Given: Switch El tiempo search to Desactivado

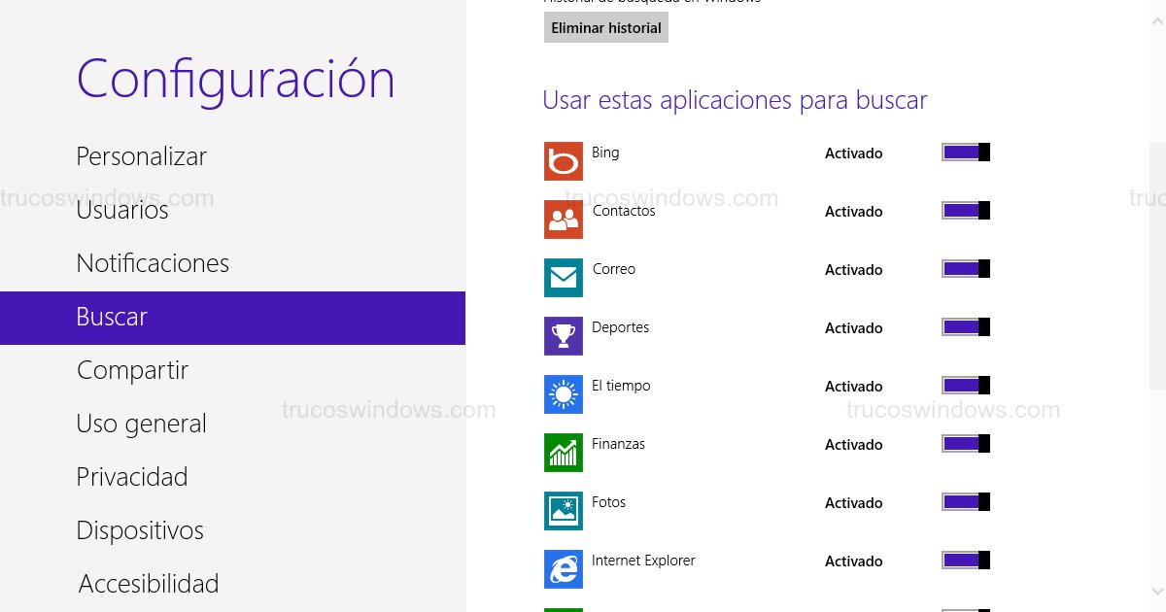Looking at the screenshot, I should pos(965,386).
